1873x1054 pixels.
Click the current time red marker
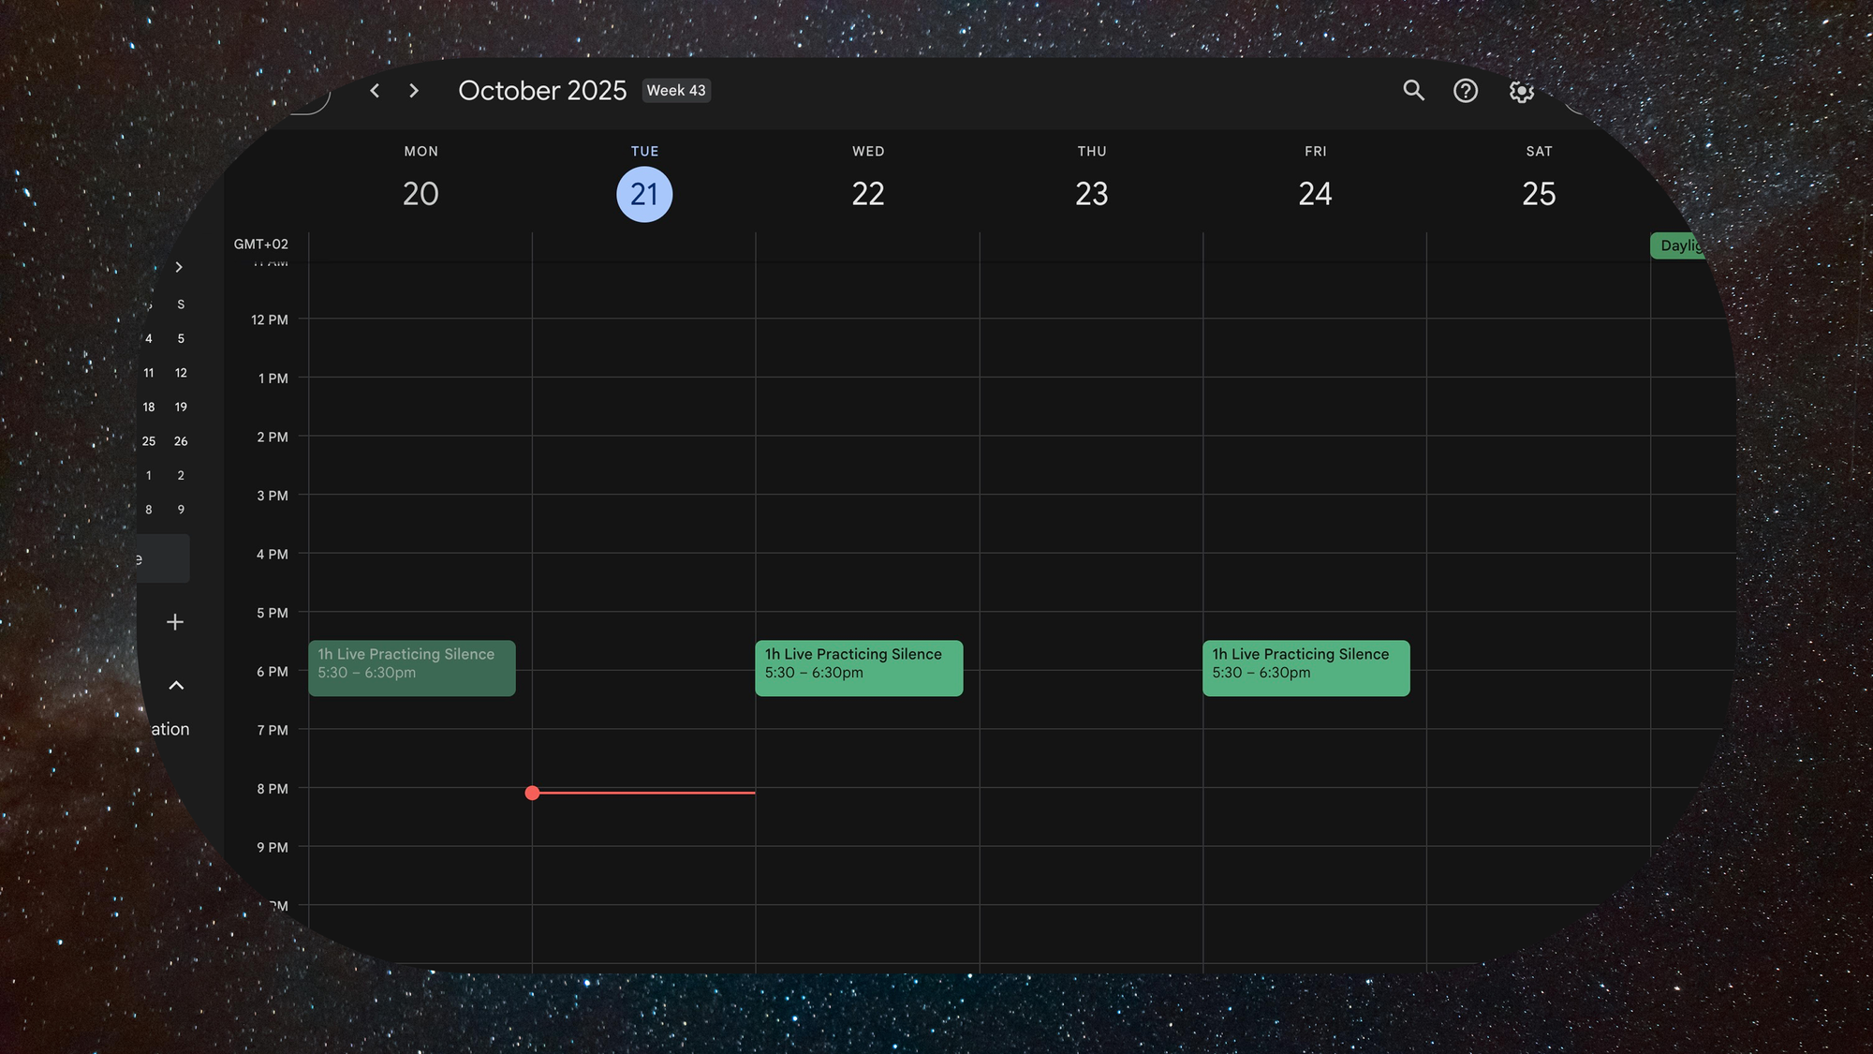533,793
